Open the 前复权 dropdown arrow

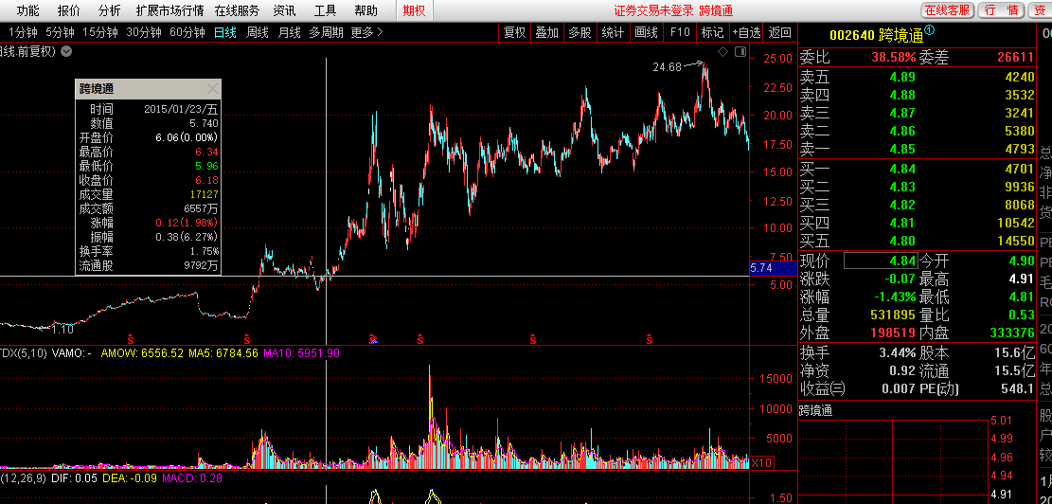[66, 51]
